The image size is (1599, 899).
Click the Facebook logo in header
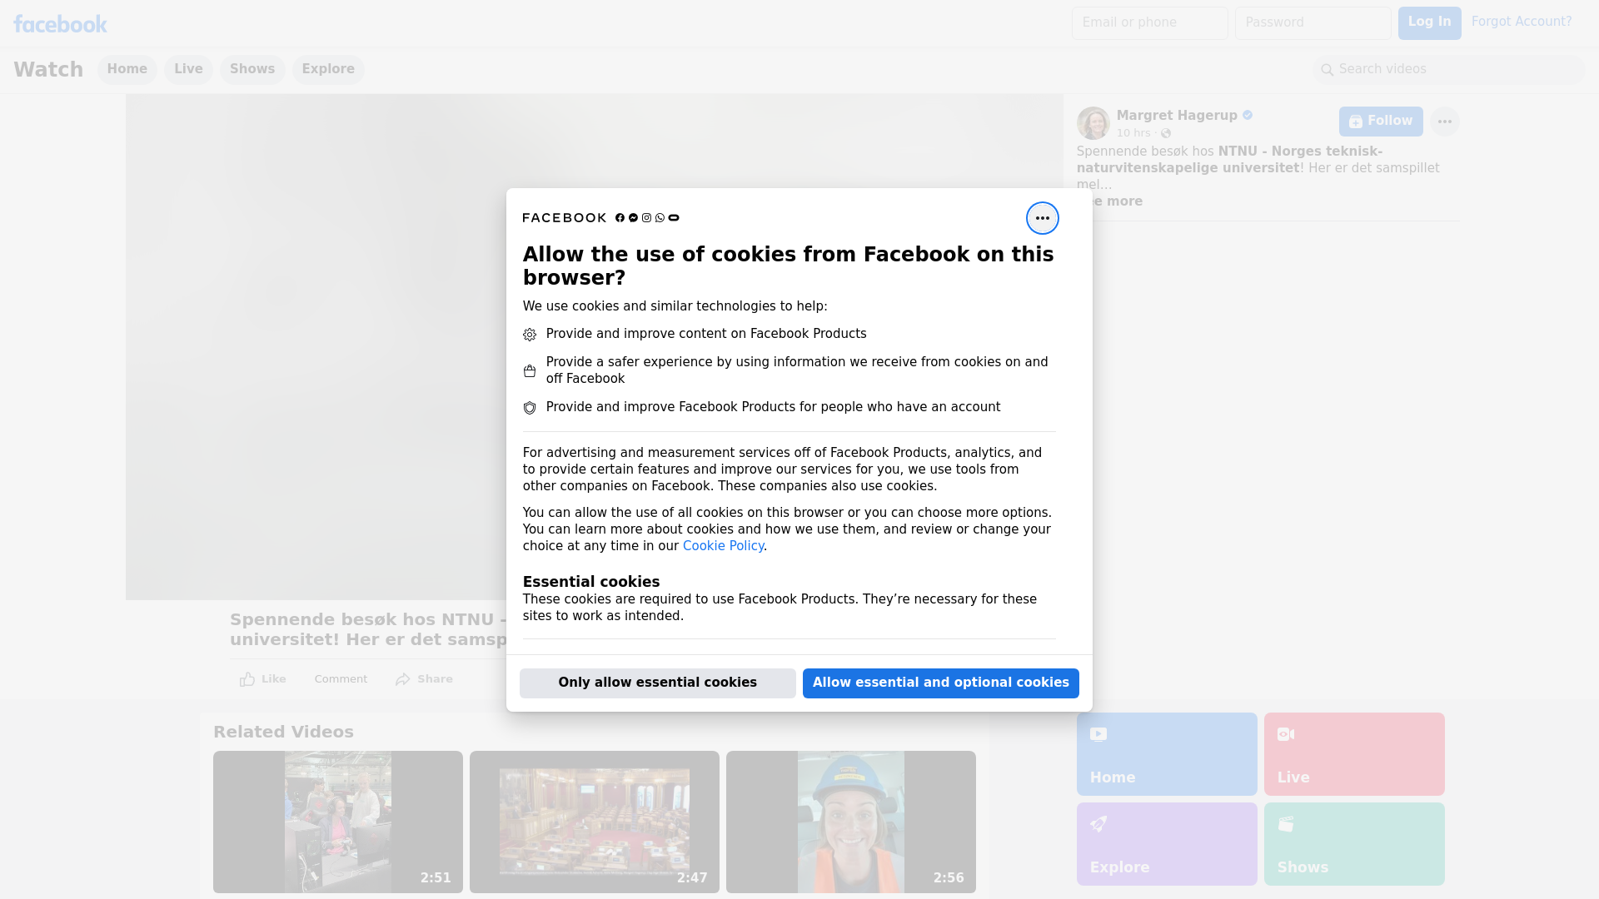click(x=60, y=24)
